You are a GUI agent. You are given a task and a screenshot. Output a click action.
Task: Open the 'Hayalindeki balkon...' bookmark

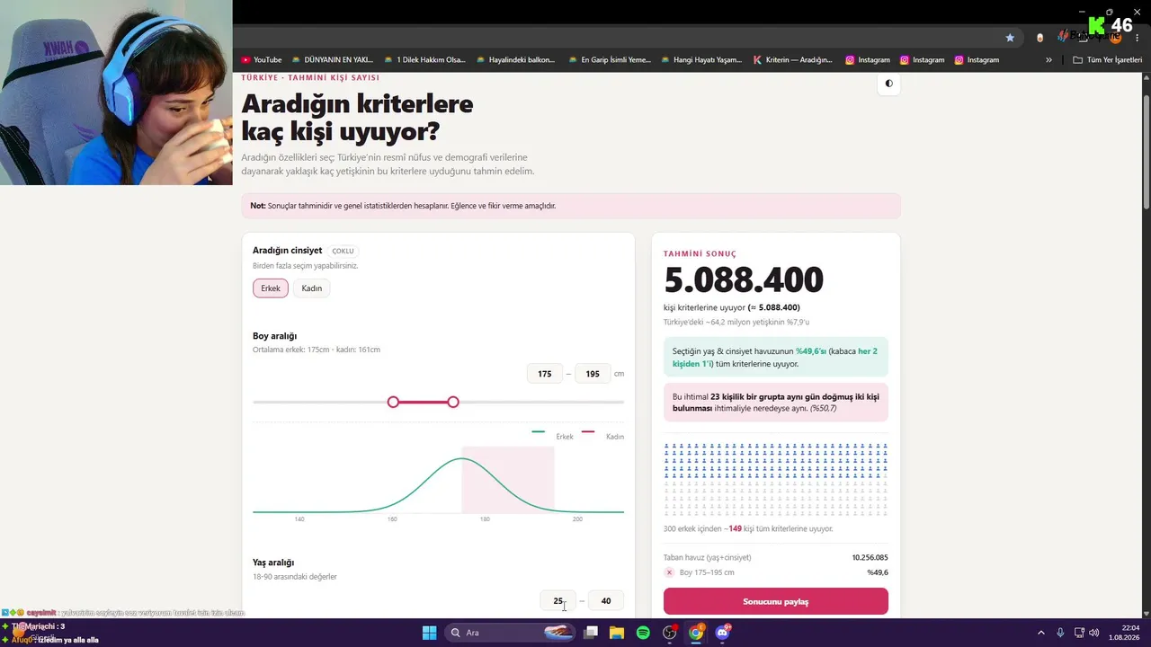pyautogui.click(x=515, y=60)
